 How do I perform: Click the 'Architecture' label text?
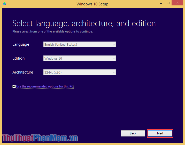coord(23,72)
